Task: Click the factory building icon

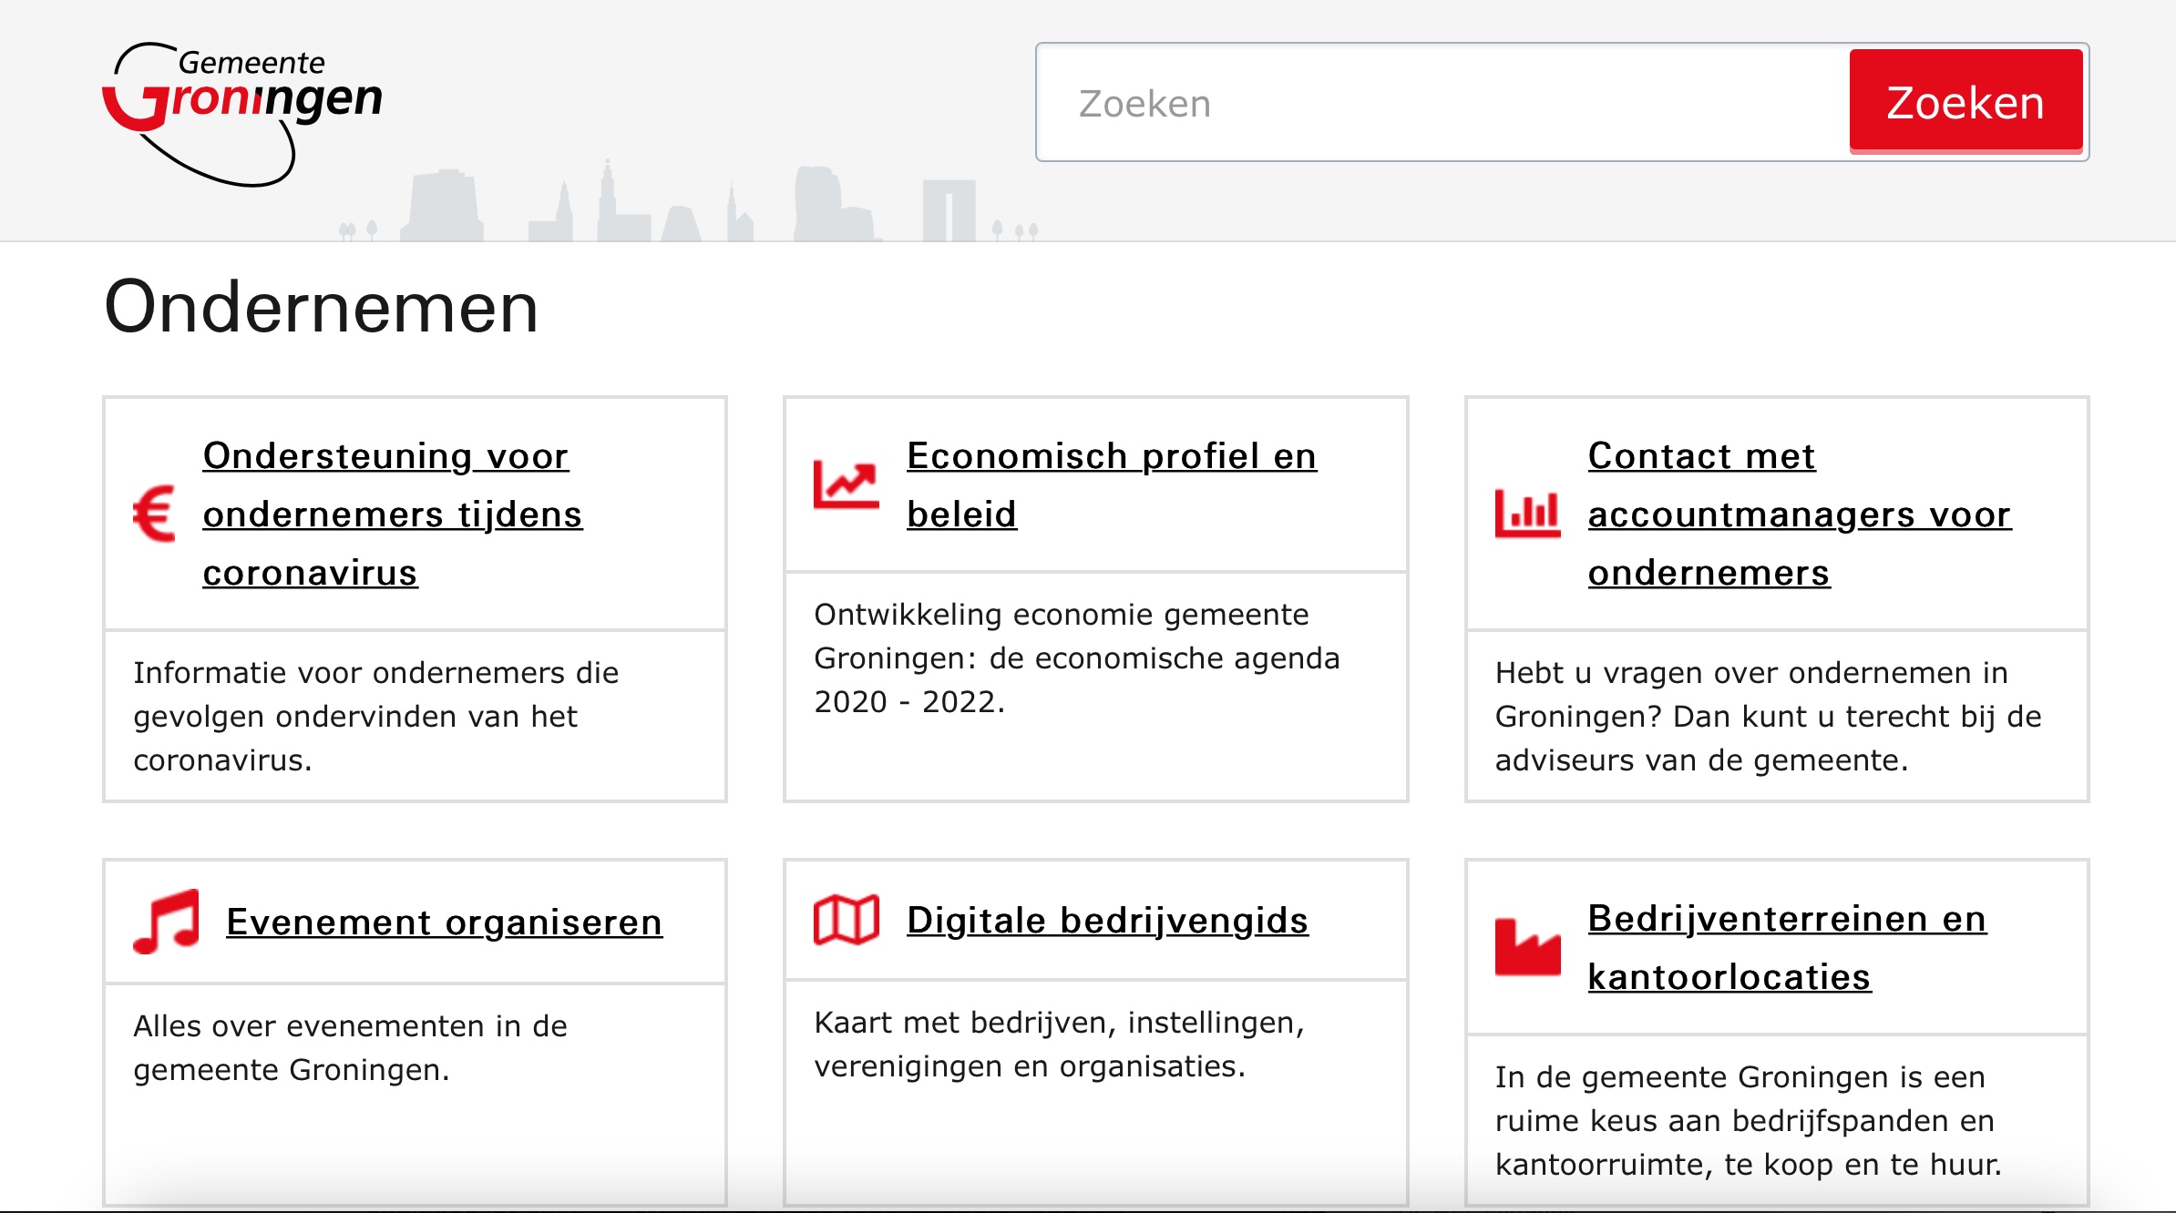Action: (x=1527, y=948)
